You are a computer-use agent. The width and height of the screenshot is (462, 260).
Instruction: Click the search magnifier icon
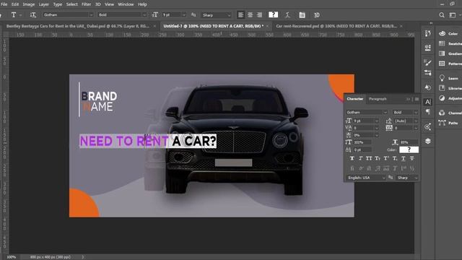coord(441,14)
